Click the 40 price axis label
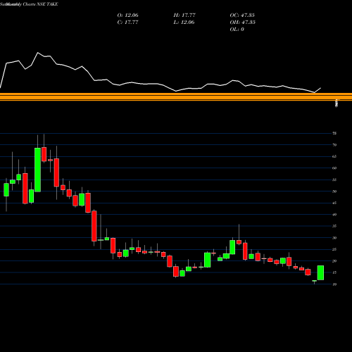Screen dimensions: 352x352 click(334, 215)
